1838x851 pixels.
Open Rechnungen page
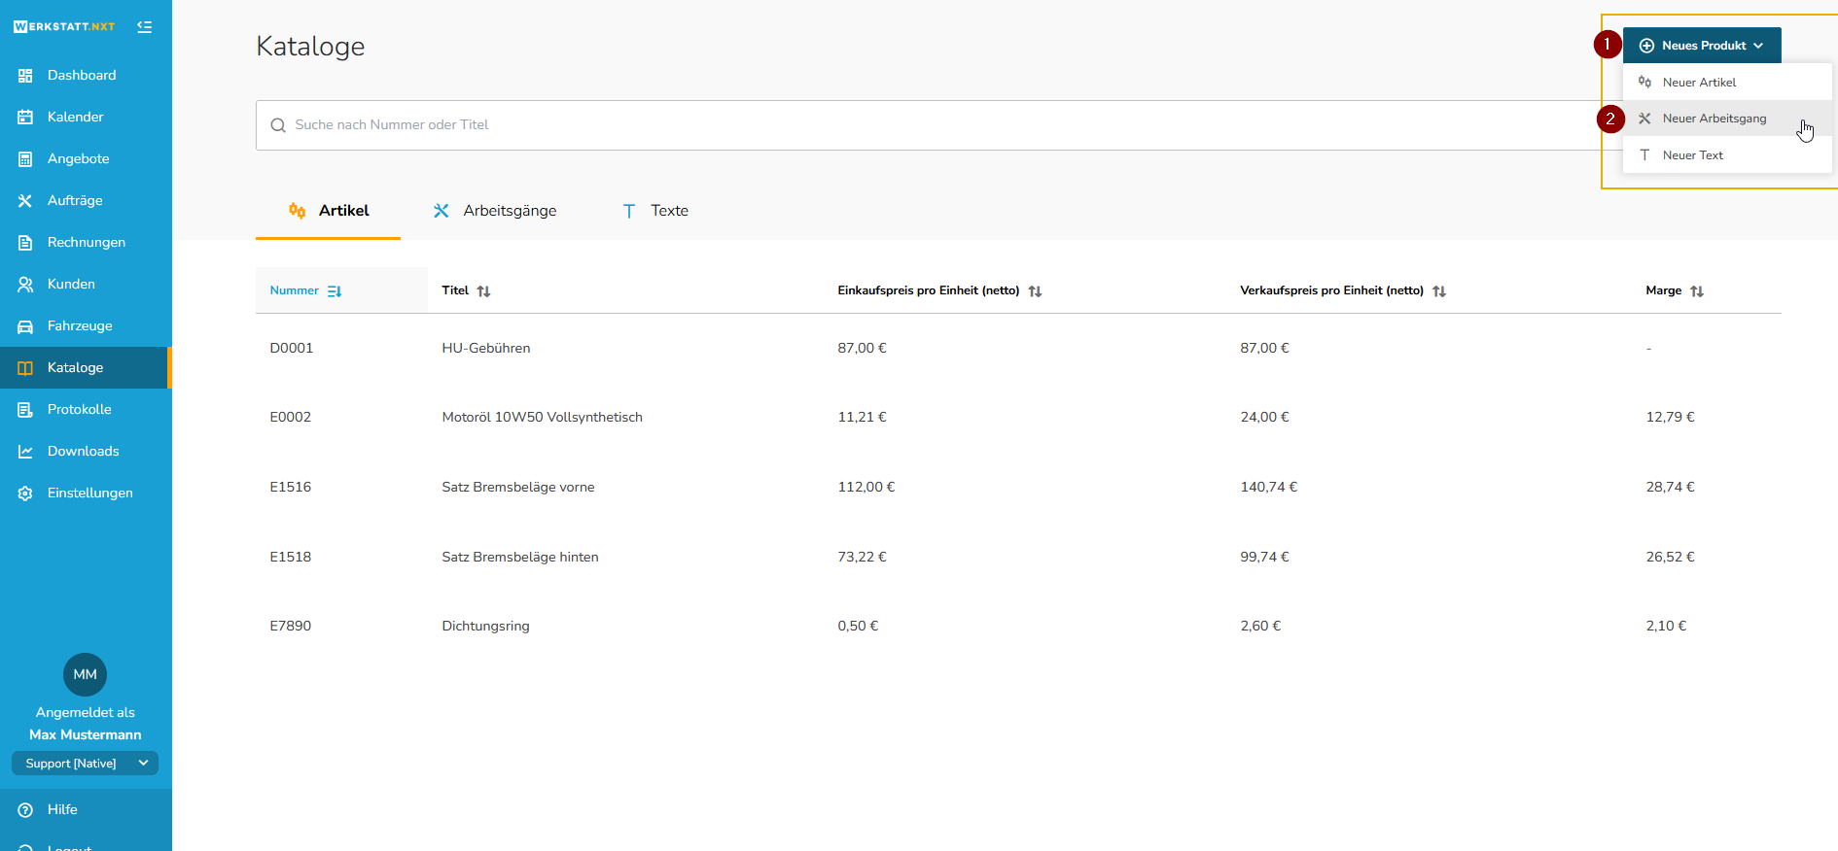point(86,243)
